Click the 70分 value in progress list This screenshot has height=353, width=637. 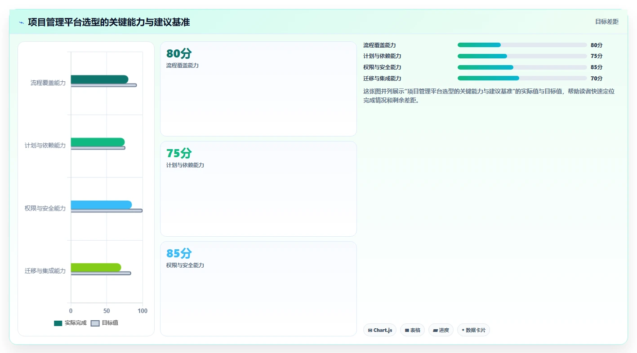[597, 79]
